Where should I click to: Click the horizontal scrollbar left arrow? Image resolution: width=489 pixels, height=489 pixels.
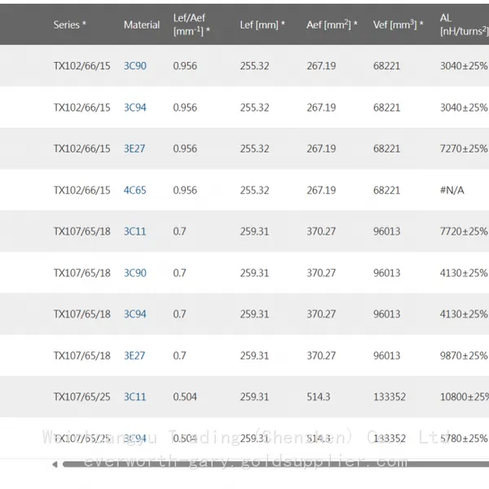(x=55, y=465)
